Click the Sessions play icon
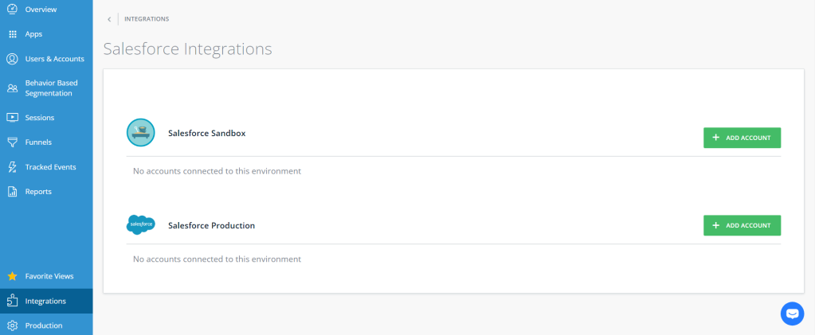Image resolution: width=815 pixels, height=335 pixels. pos(12,118)
